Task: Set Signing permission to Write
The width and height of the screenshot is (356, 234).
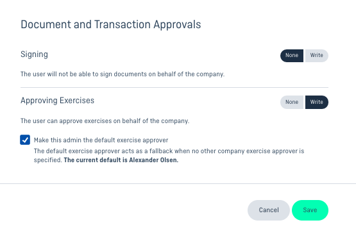Action: pos(317,56)
